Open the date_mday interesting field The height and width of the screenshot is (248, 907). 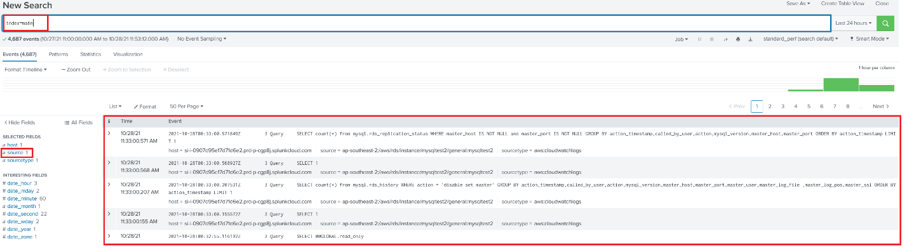click(x=21, y=190)
